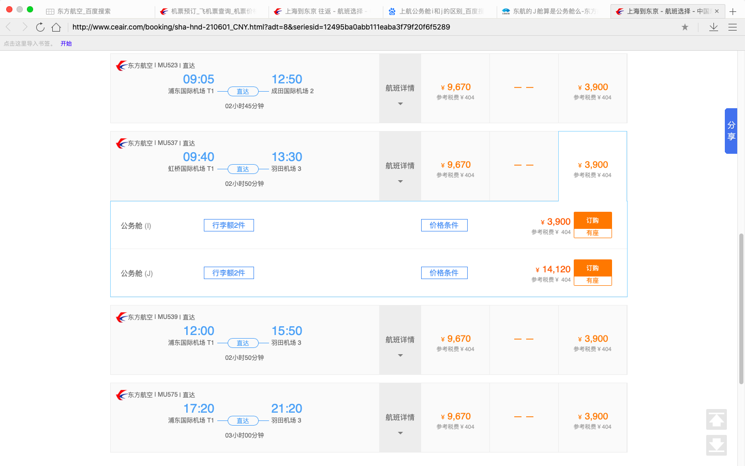
Task: Collapse 航班详情 for flight MU537
Action: [400, 166]
